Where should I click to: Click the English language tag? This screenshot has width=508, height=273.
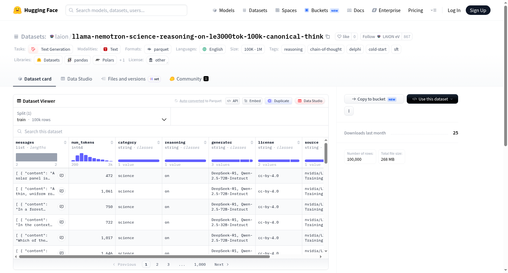click(213, 49)
